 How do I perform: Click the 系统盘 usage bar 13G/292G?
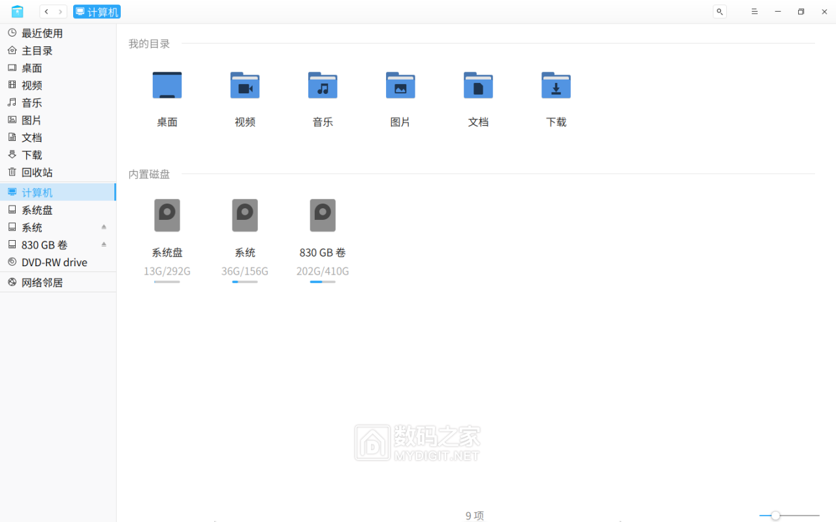coord(167,282)
